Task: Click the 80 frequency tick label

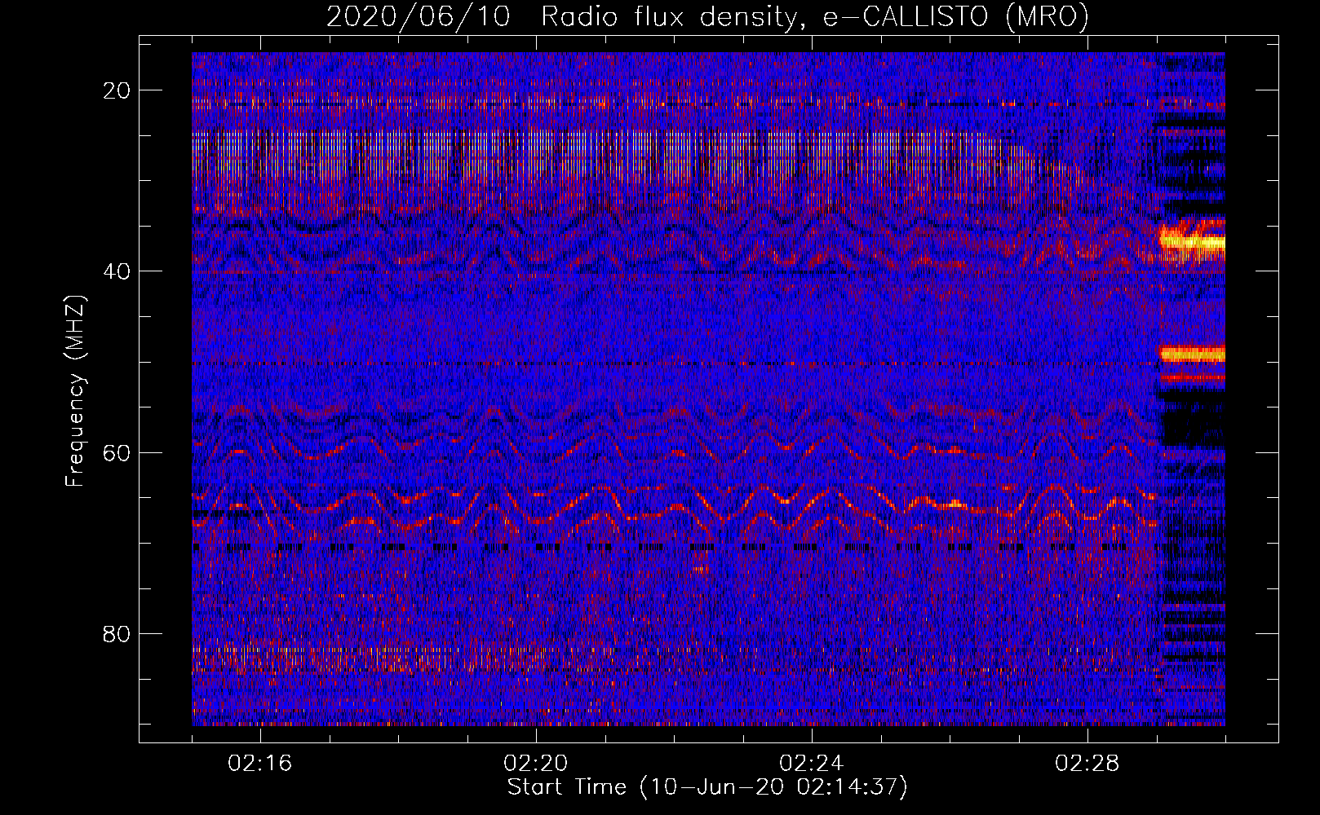Action: [117, 633]
